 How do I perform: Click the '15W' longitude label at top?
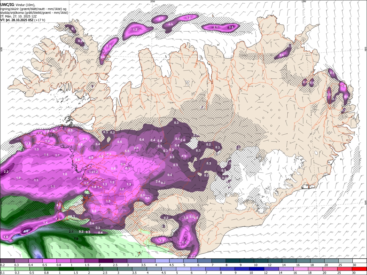coord(304,1)
